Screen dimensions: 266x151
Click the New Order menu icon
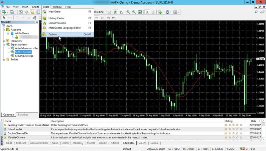click(x=45, y=12)
